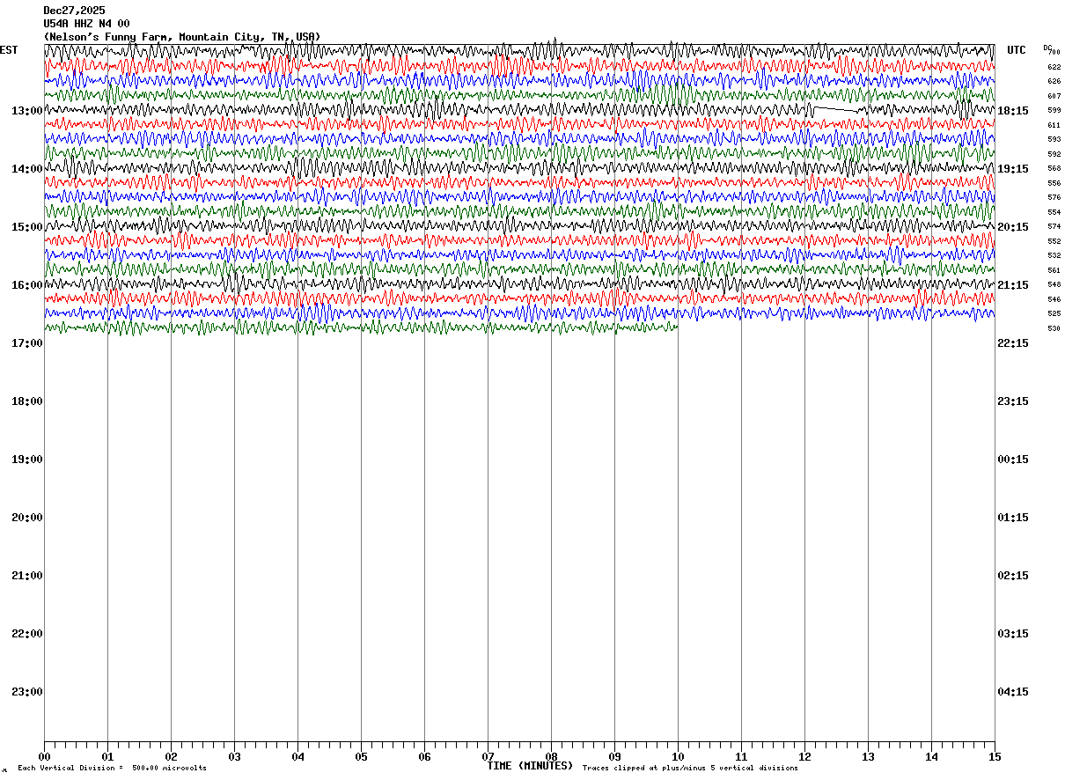Click the 02:15 UTC row label
The height and width of the screenshot is (780, 1065).
point(1013,575)
